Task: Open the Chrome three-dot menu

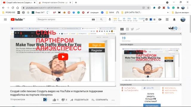Action: [188, 8]
